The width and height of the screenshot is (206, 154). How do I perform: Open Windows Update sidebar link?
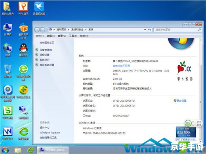(50, 133)
